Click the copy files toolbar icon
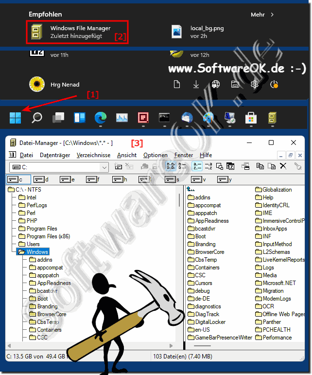312x375 pixels. [260, 166]
